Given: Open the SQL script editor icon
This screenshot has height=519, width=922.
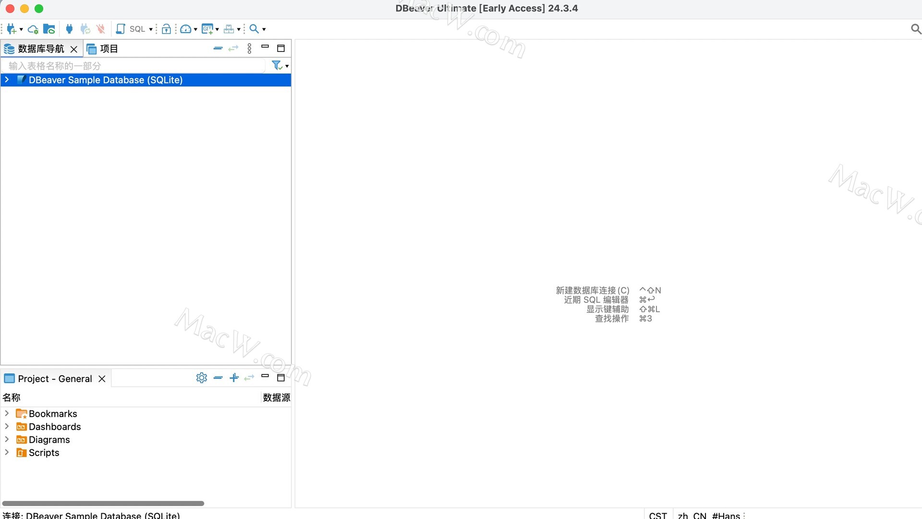Looking at the screenshot, I should tap(121, 29).
